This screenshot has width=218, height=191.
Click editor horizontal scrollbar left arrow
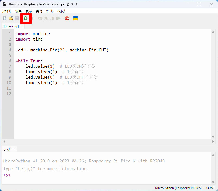click(x=4, y=141)
